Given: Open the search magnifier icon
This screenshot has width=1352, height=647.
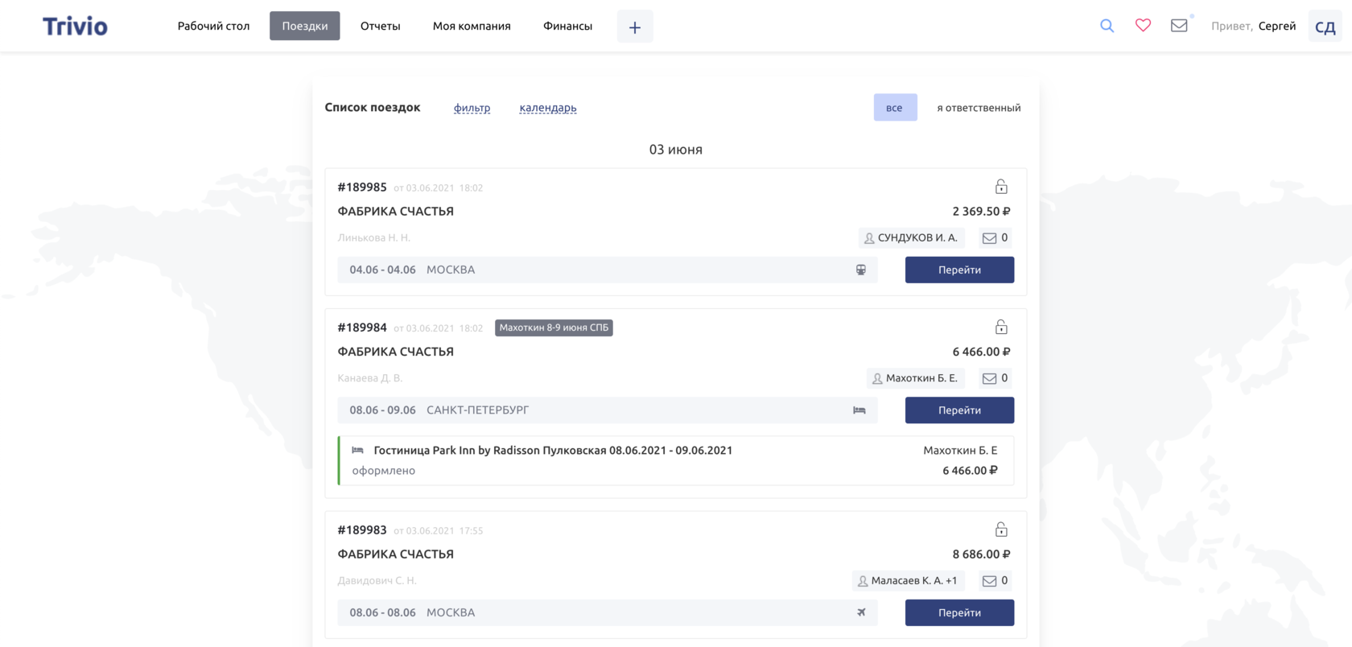Looking at the screenshot, I should pos(1107,26).
